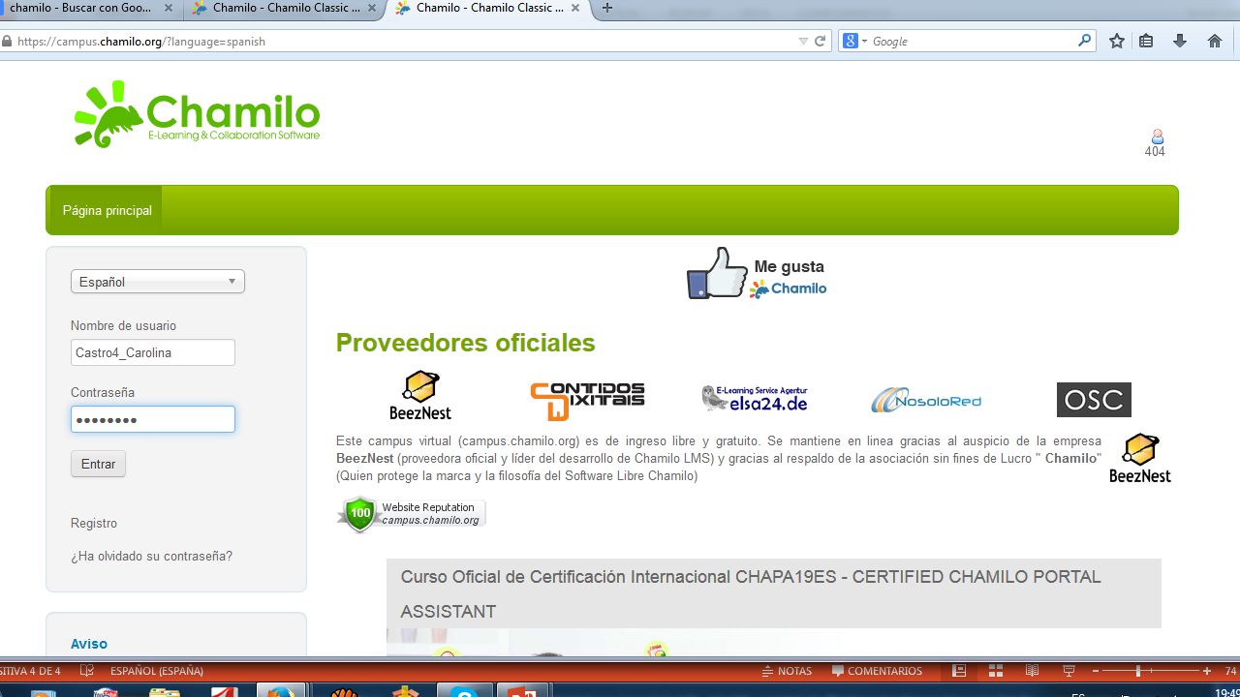This screenshot has width=1240, height=697.
Task: Open a new tab with the plus button
Action: [607, 8]
